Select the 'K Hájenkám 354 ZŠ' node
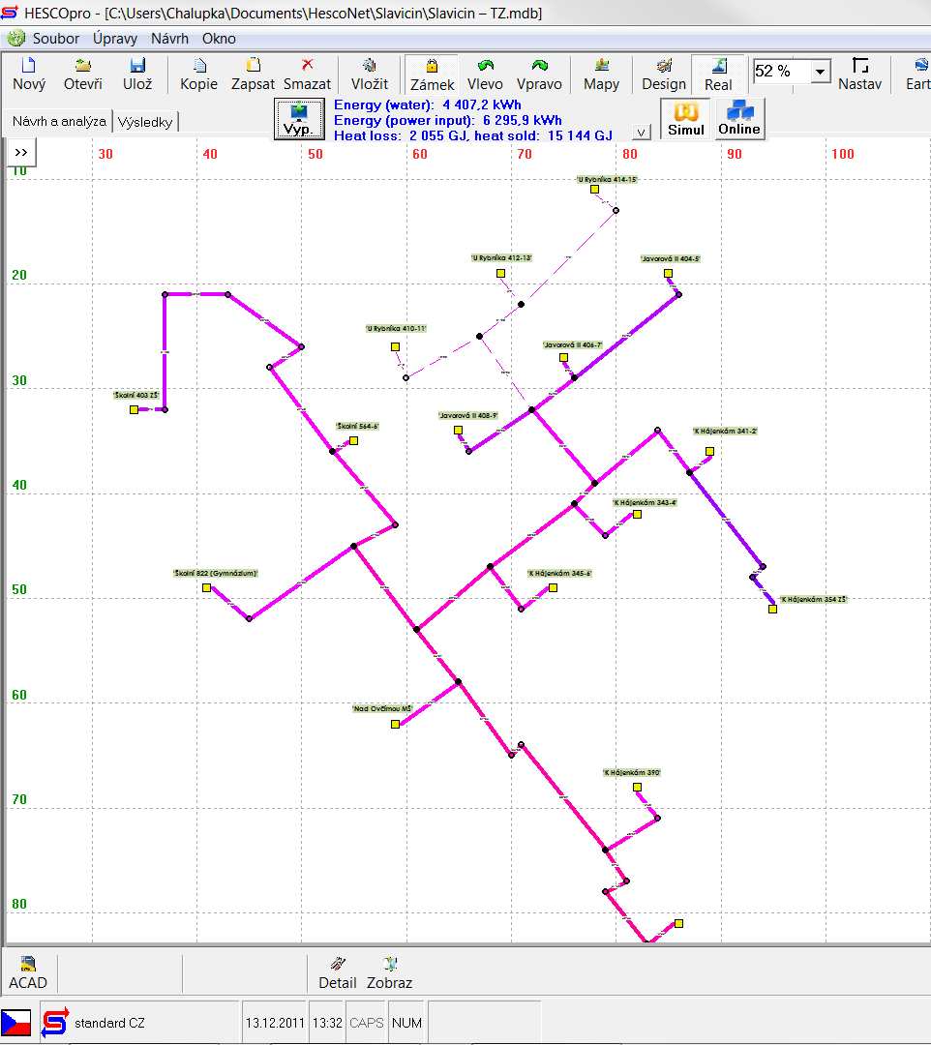The width and height of the screenshot is (931, 1045). [x=772, y=609]
